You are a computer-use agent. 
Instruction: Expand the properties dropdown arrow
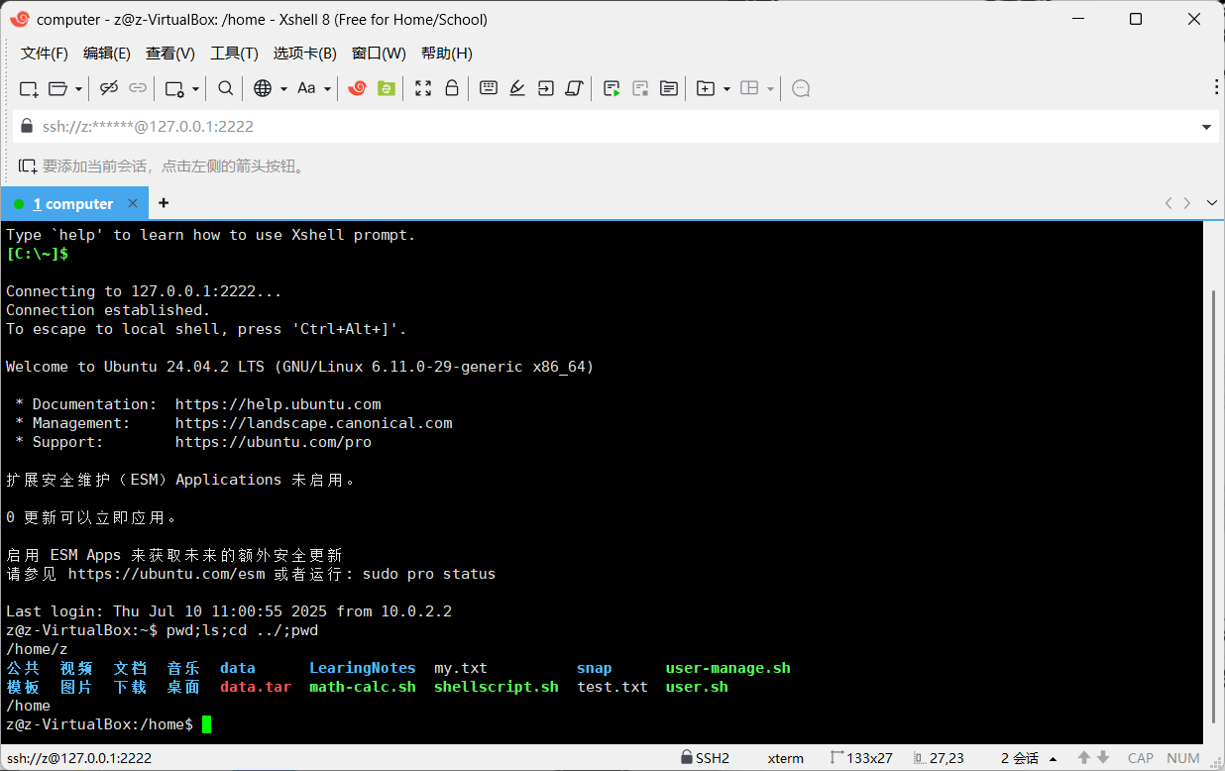[195, 88]
